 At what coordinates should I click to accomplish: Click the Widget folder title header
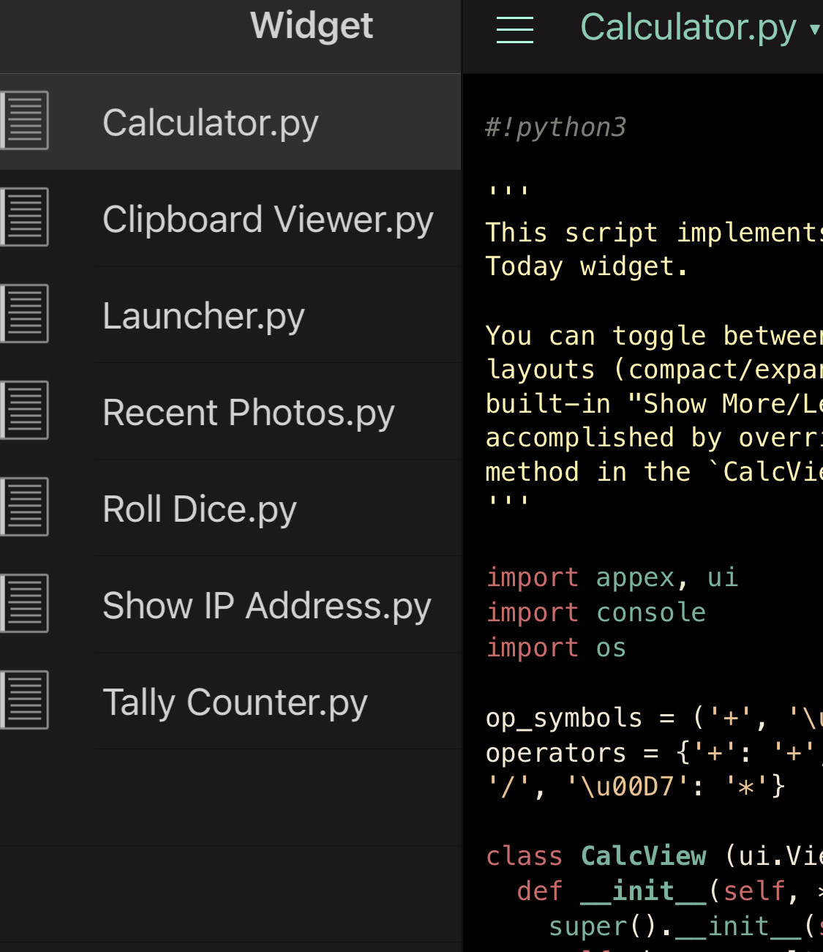pos(311,26)
